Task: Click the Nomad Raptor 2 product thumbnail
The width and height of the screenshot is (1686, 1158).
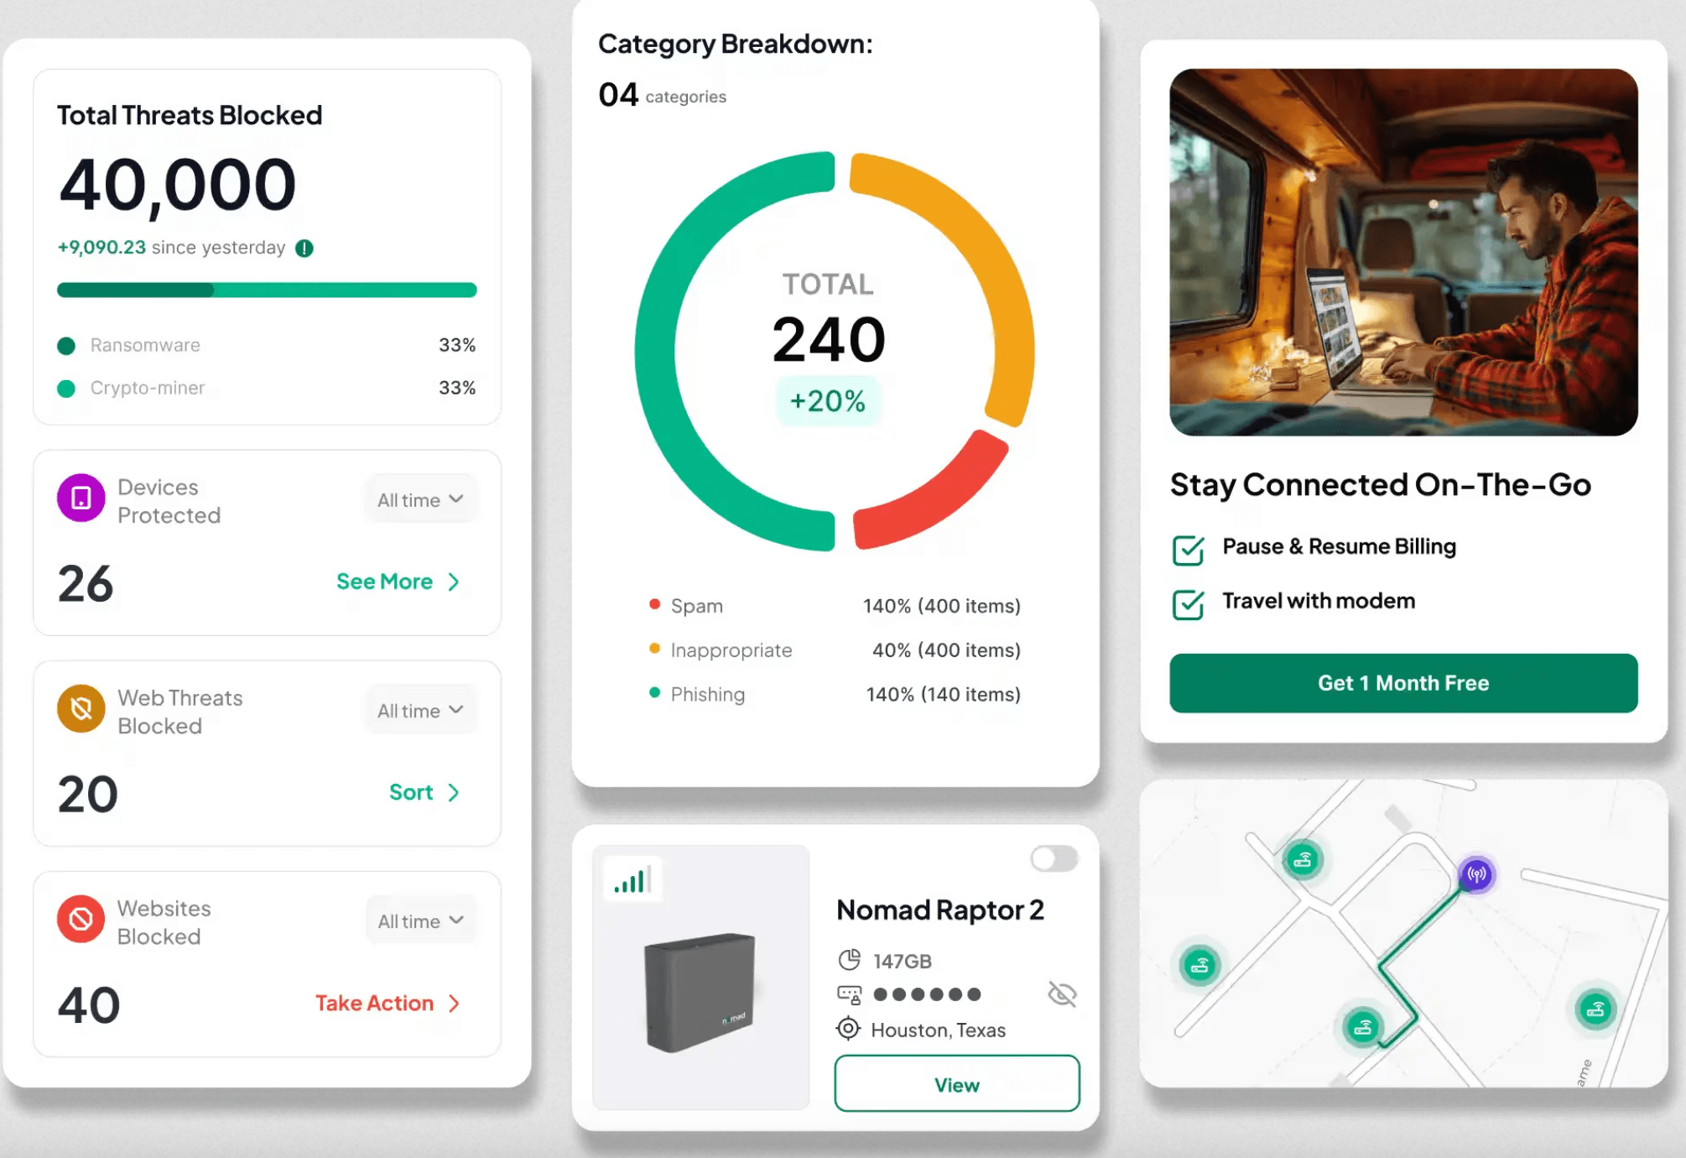Action: point(700,994)
